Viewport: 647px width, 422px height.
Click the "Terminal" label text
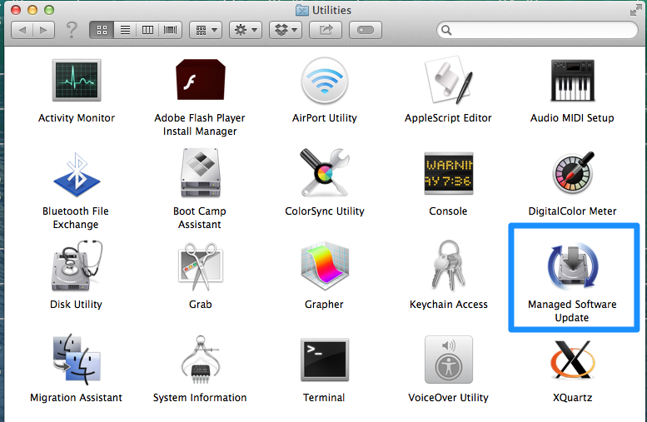click(x=324, y=398)
